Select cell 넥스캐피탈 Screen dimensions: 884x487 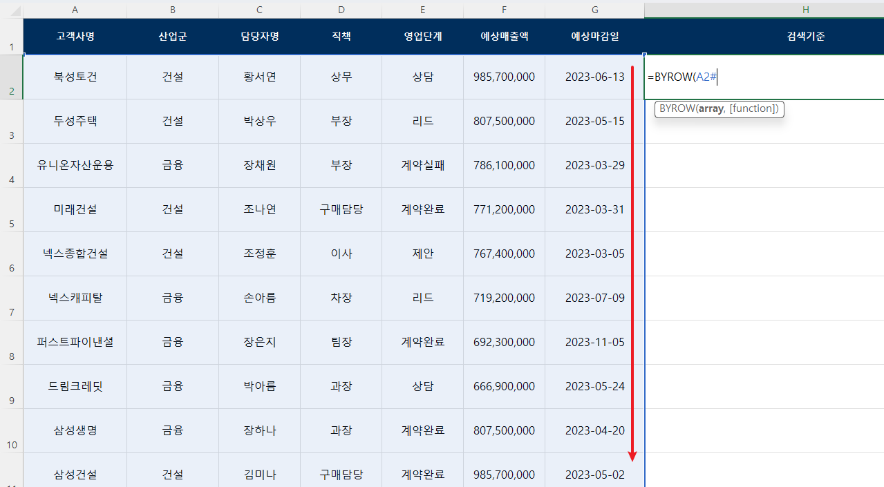coord(75,298)
